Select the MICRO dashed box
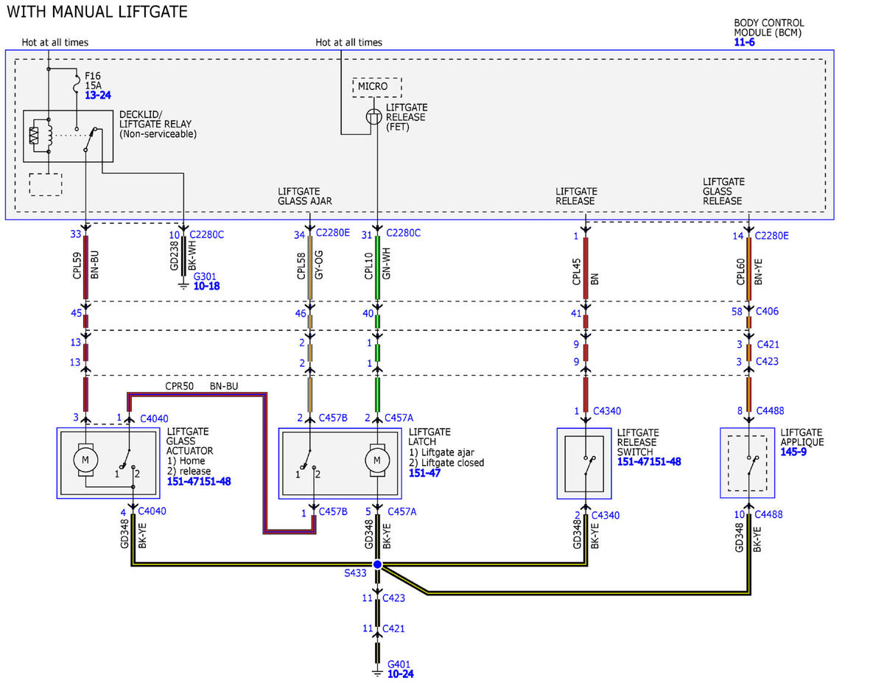Image resolution: width=884 pixels, height=683 pixels. 377,87
